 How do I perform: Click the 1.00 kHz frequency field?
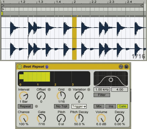point(102,89)
